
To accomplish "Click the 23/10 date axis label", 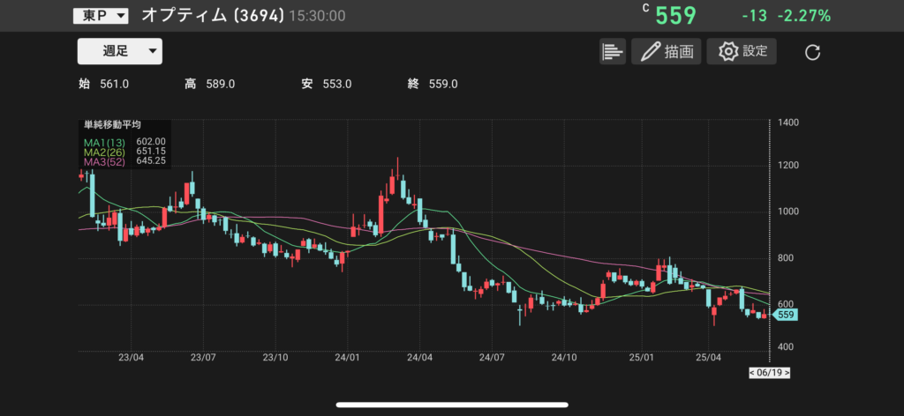I will point(275,358).
